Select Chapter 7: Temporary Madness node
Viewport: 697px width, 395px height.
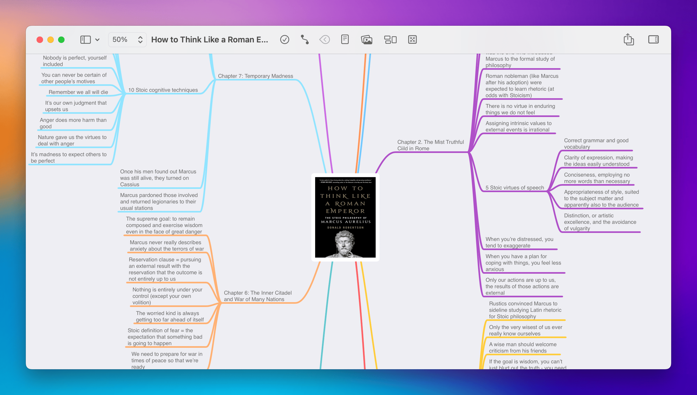point(256,76)
